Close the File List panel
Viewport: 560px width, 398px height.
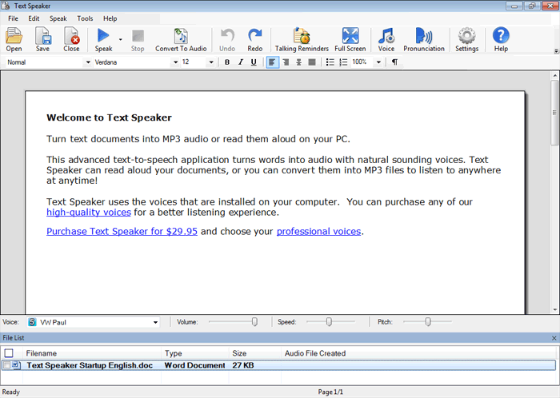[554, 339]
